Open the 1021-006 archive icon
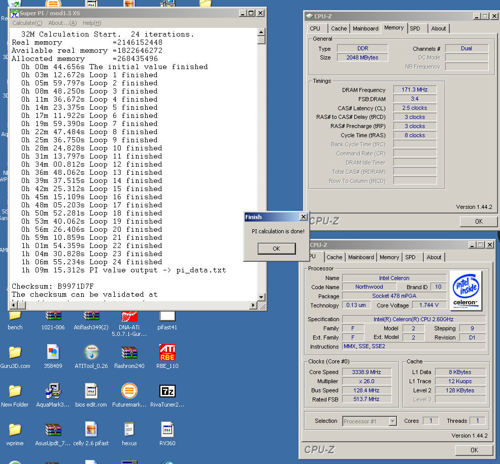 click(53, 316)
